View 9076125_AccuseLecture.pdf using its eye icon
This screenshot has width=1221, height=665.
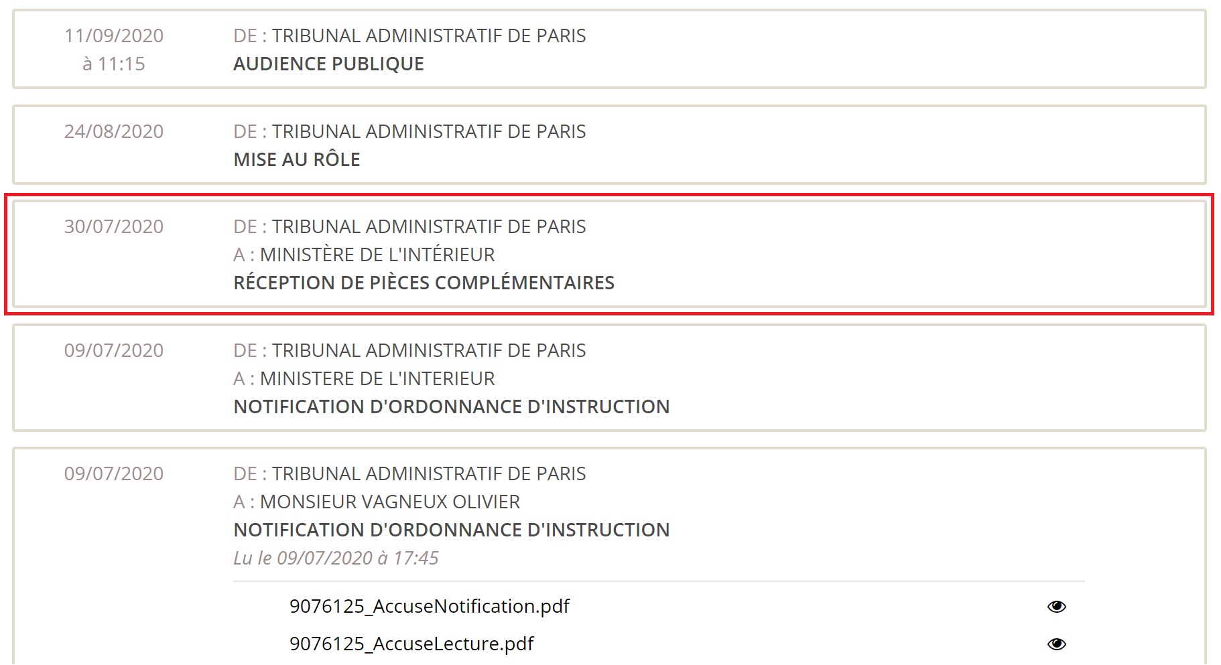1056,644
